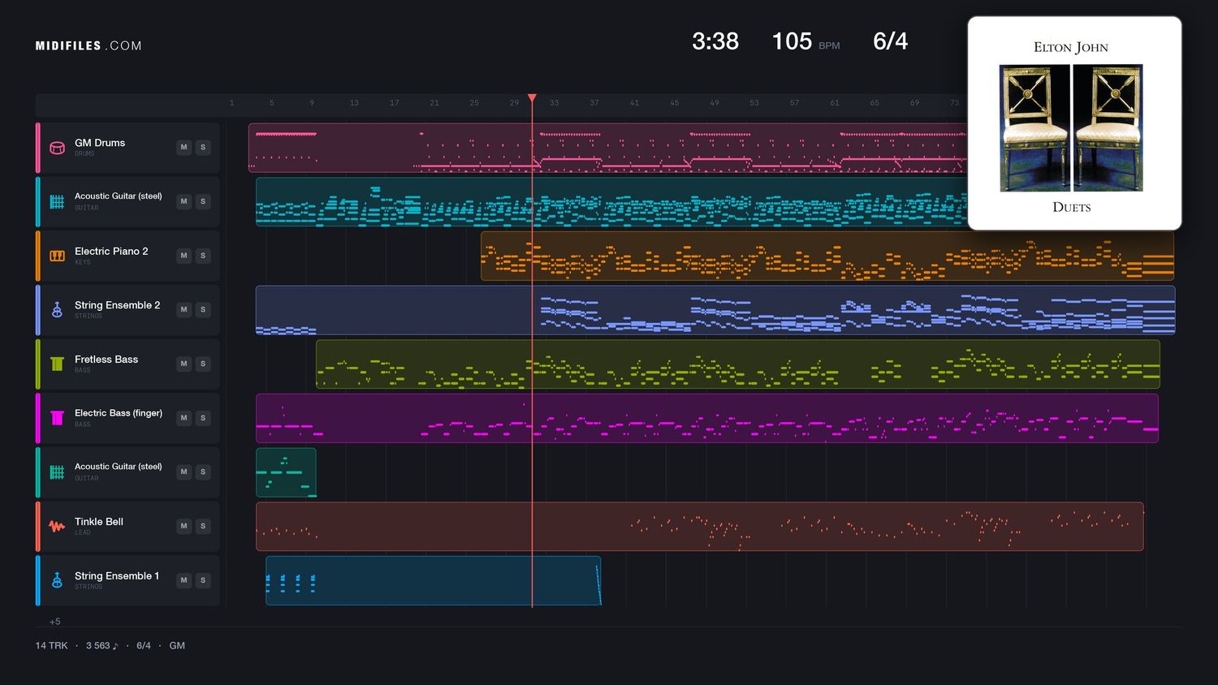1218x685 pixels.
Task: Jump to bar 65 on the ruler
Action: click(x=875, y=103)
